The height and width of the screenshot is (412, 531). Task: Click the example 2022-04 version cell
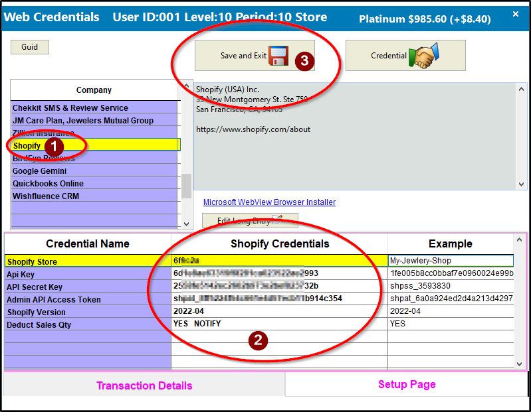point(451,311)
